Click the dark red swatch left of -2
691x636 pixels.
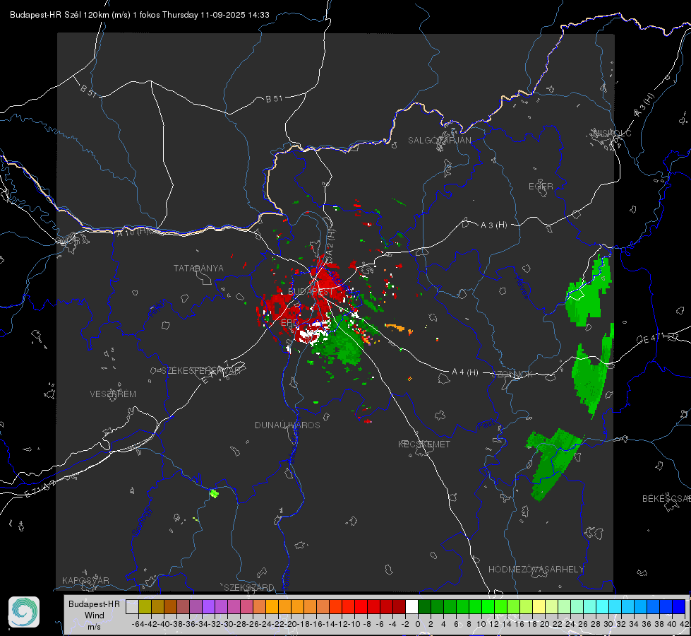pos(399,606)
